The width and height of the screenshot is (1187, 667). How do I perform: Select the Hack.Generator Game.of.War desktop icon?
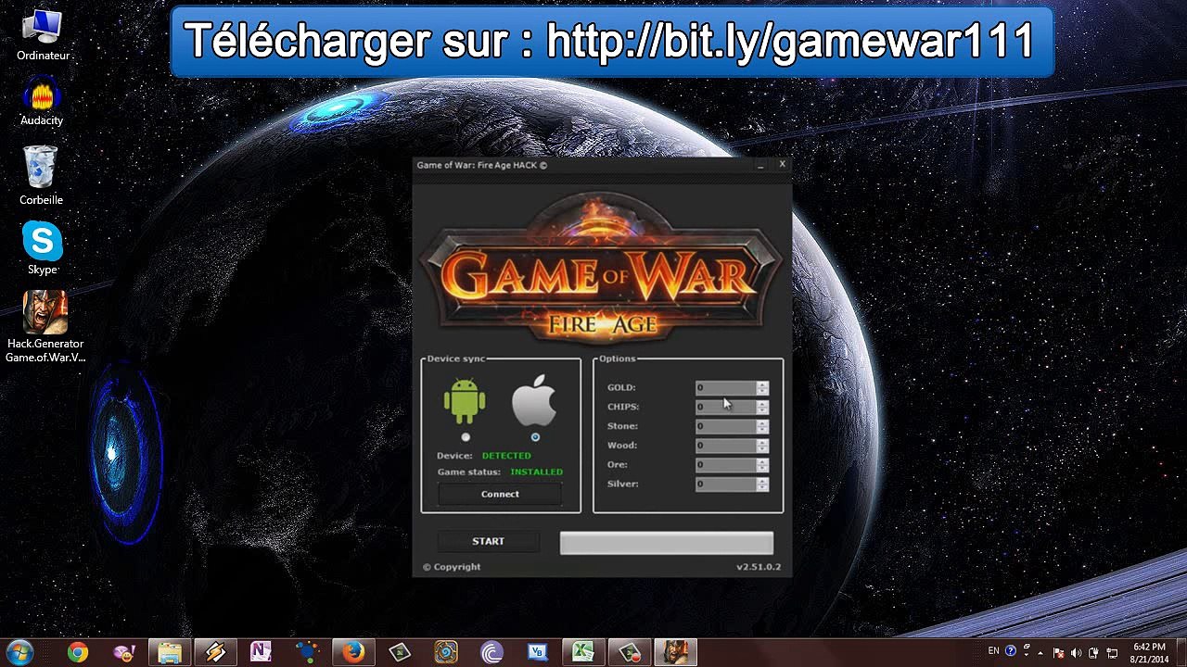(x=45, y=326)
